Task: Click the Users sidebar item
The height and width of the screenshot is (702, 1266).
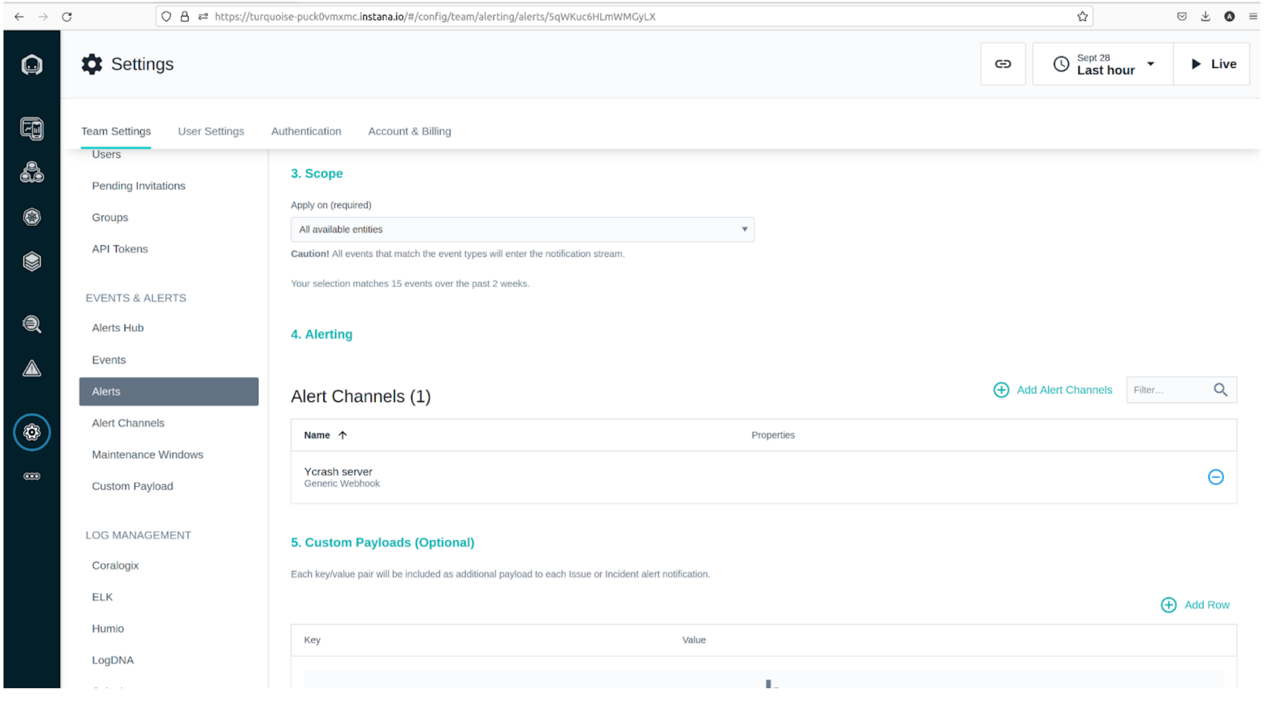Action: click(106, 154)
